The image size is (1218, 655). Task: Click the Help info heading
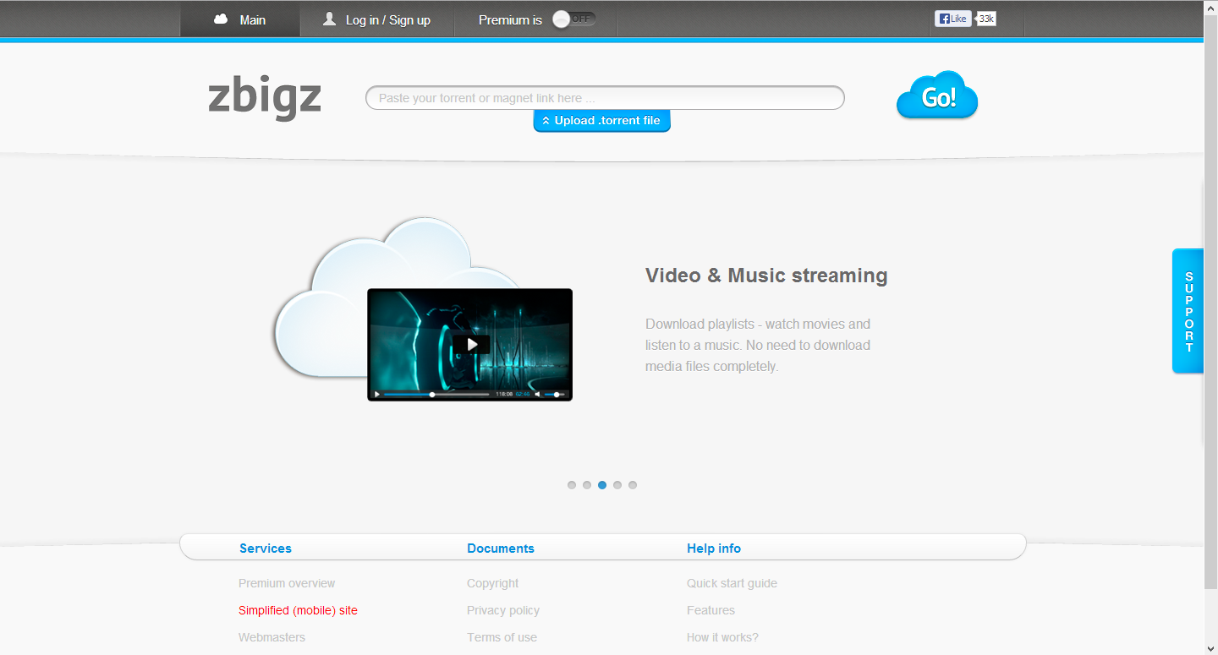click(x=714, y=549)
